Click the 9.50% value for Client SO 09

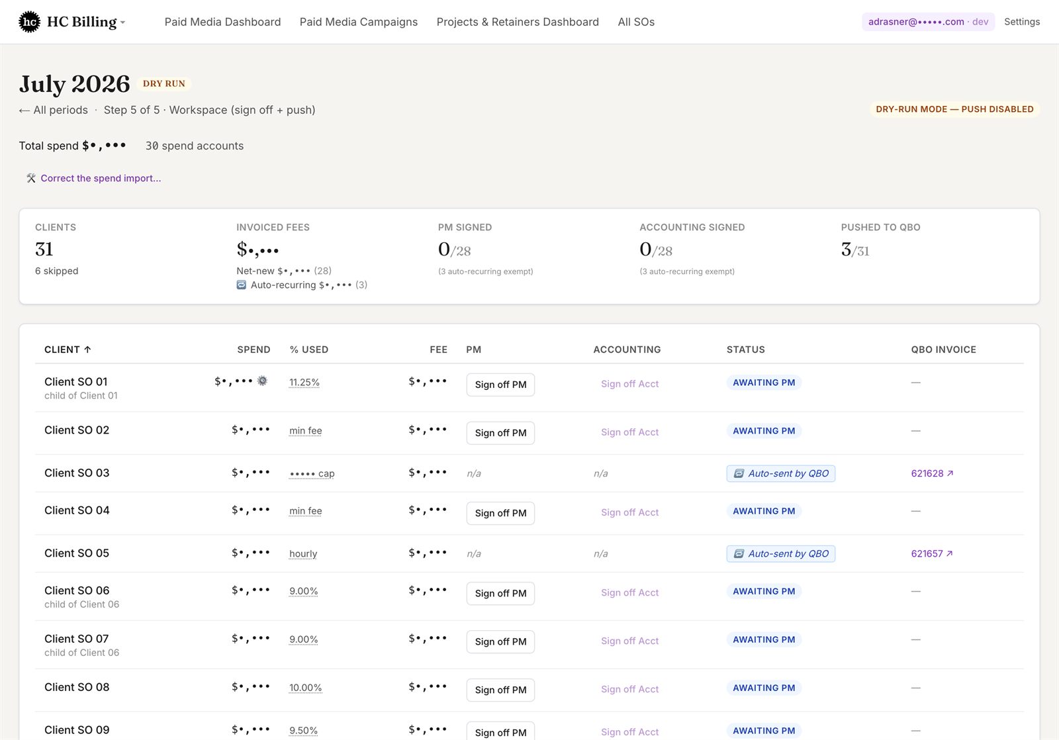tap(304, 731)
